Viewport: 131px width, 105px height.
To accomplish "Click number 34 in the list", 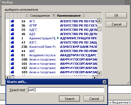I will coord(23,21).
